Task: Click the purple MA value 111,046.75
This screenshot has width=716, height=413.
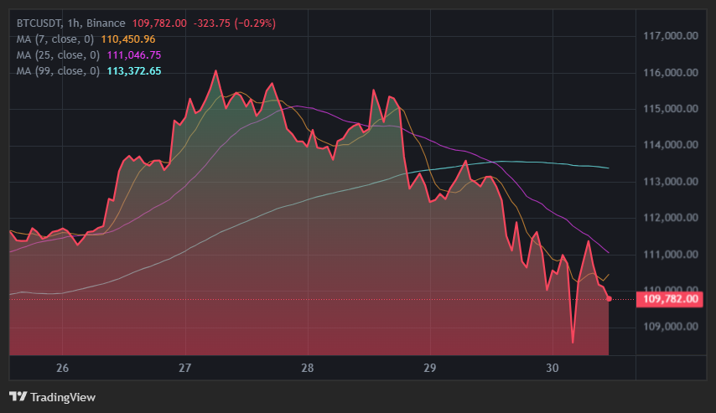Action: 131,54
